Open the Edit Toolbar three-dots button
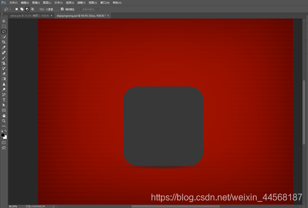Screen dimensions: 308x208 (4, 126)
